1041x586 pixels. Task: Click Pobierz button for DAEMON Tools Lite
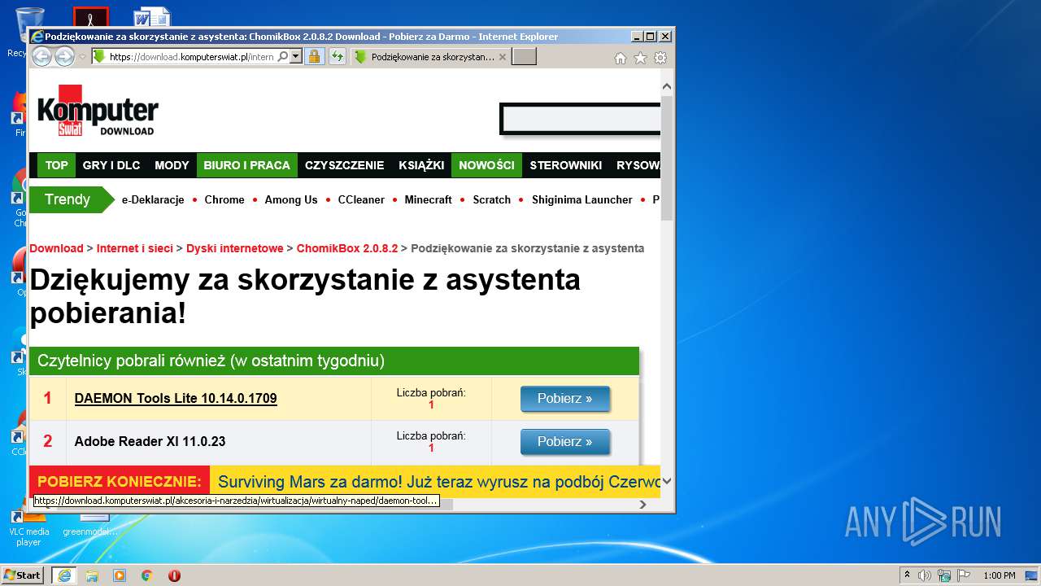[565, 399]
